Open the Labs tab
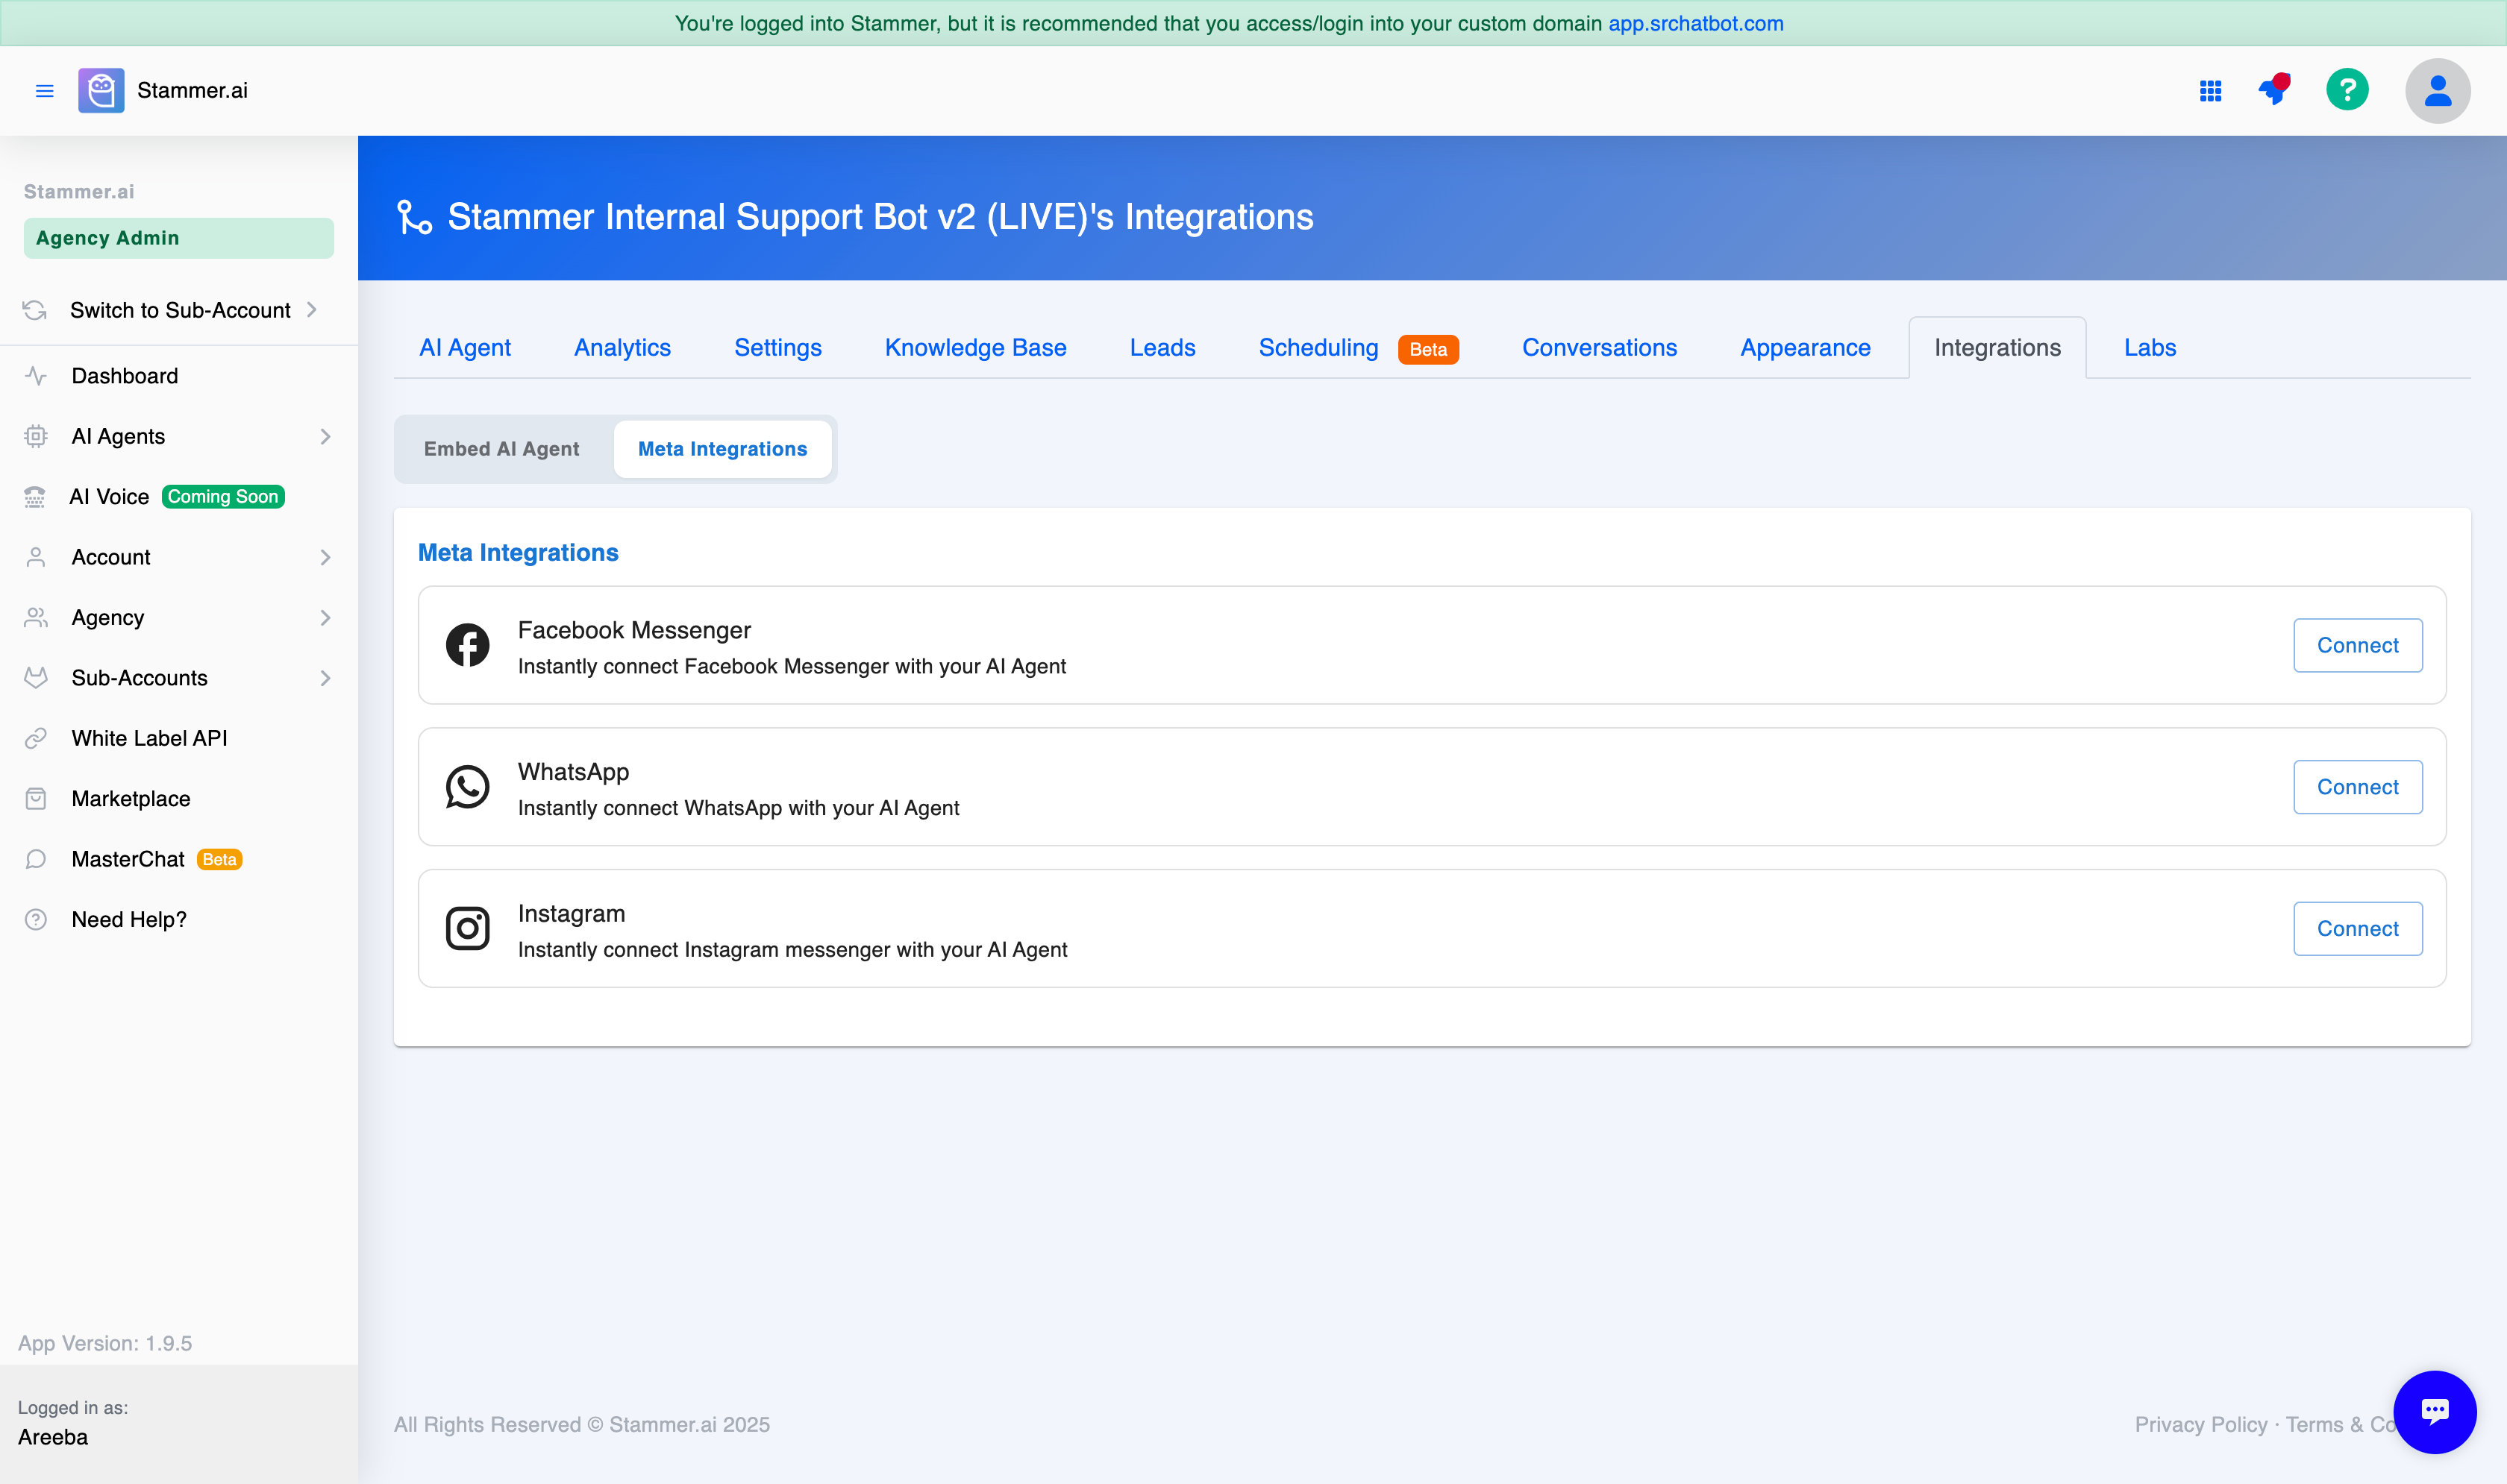 point(2150,348)
